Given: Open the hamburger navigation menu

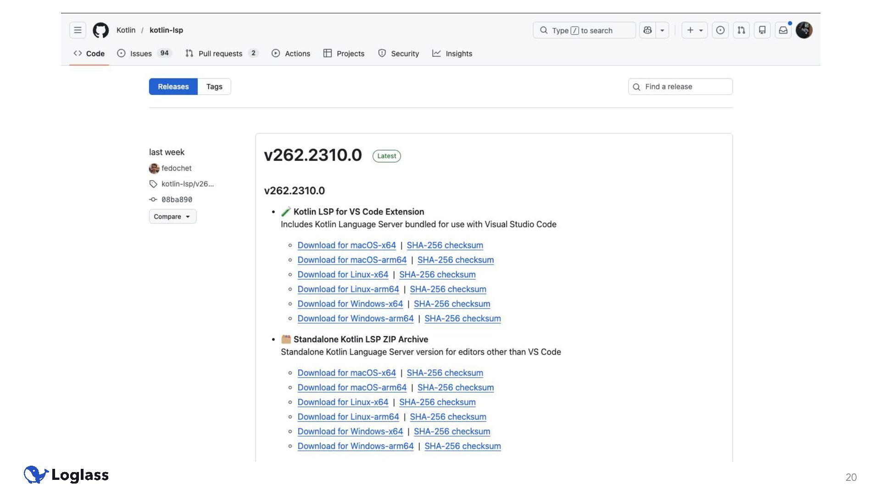Looking at the screenshot, I should click(78, 30).
